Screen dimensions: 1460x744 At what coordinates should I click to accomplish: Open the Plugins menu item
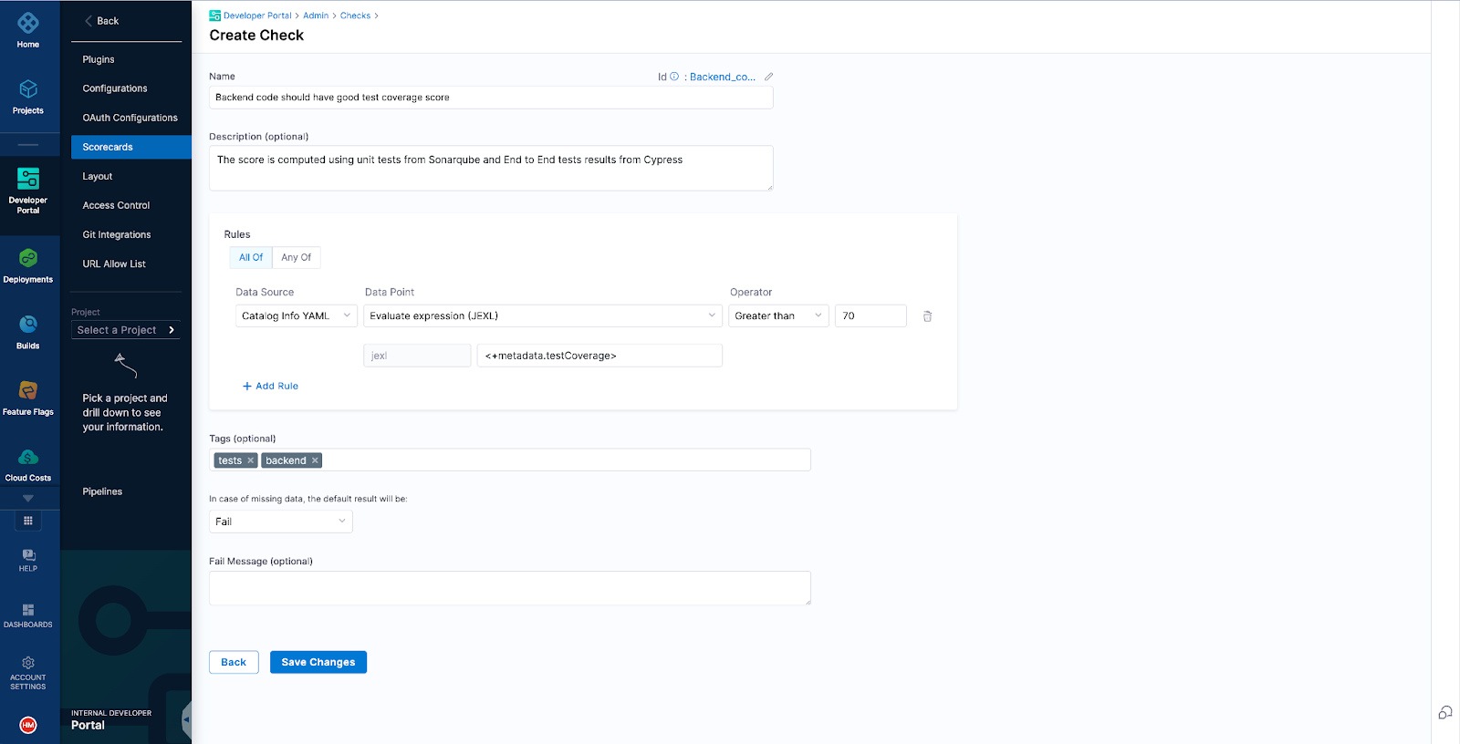point(99,59)
